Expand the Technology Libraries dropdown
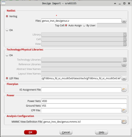The height and width of the screenshot is (137, 132). [125, 60]
